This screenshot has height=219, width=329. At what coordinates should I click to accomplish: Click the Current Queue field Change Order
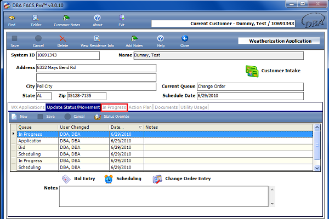(250, 87)
